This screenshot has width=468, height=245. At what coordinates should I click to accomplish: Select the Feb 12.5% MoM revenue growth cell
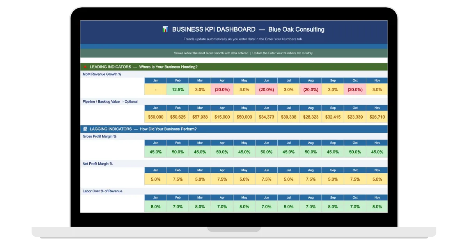(178, 89)
